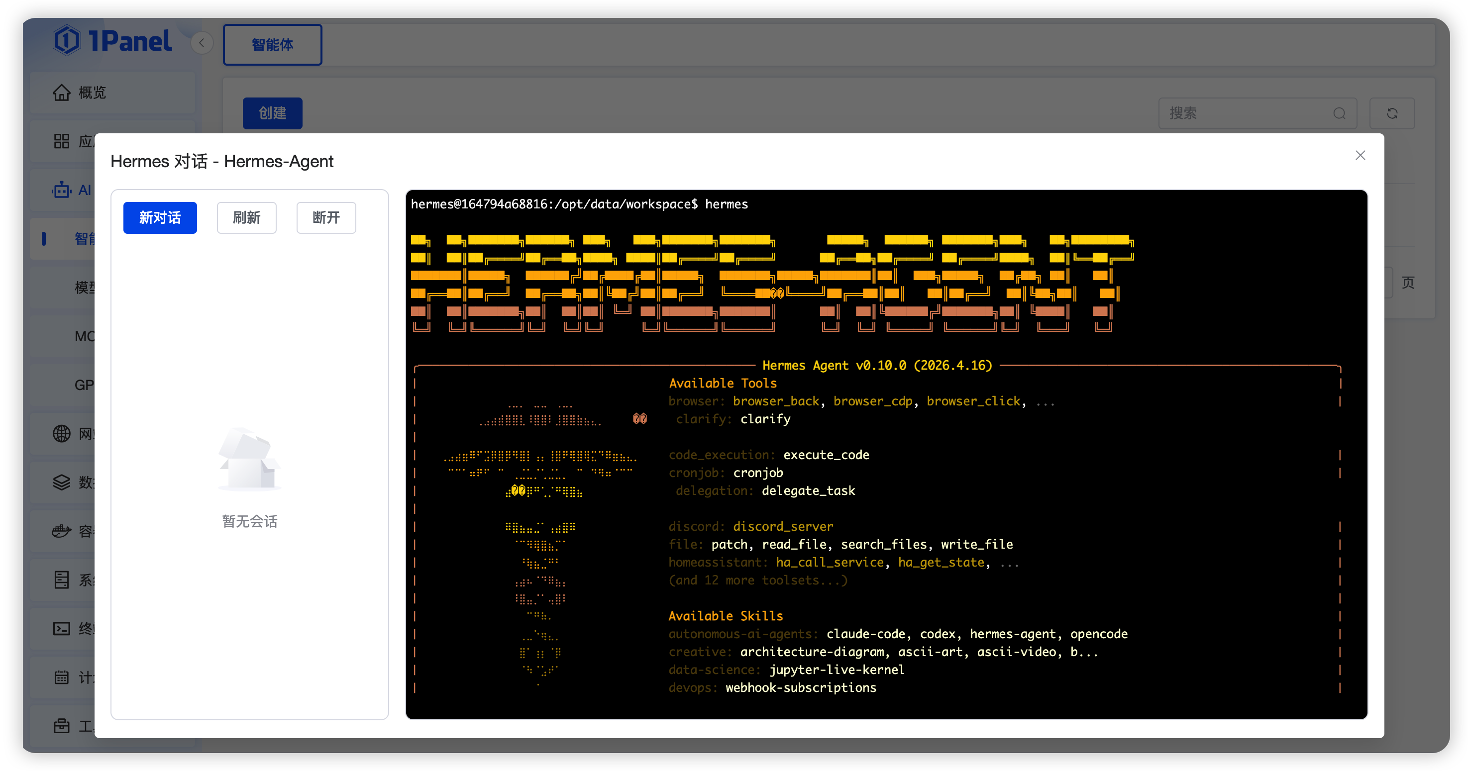Screen dimensions: 1468x771
Task: Click the 断开 disconnect button
Action: (326, 217)
